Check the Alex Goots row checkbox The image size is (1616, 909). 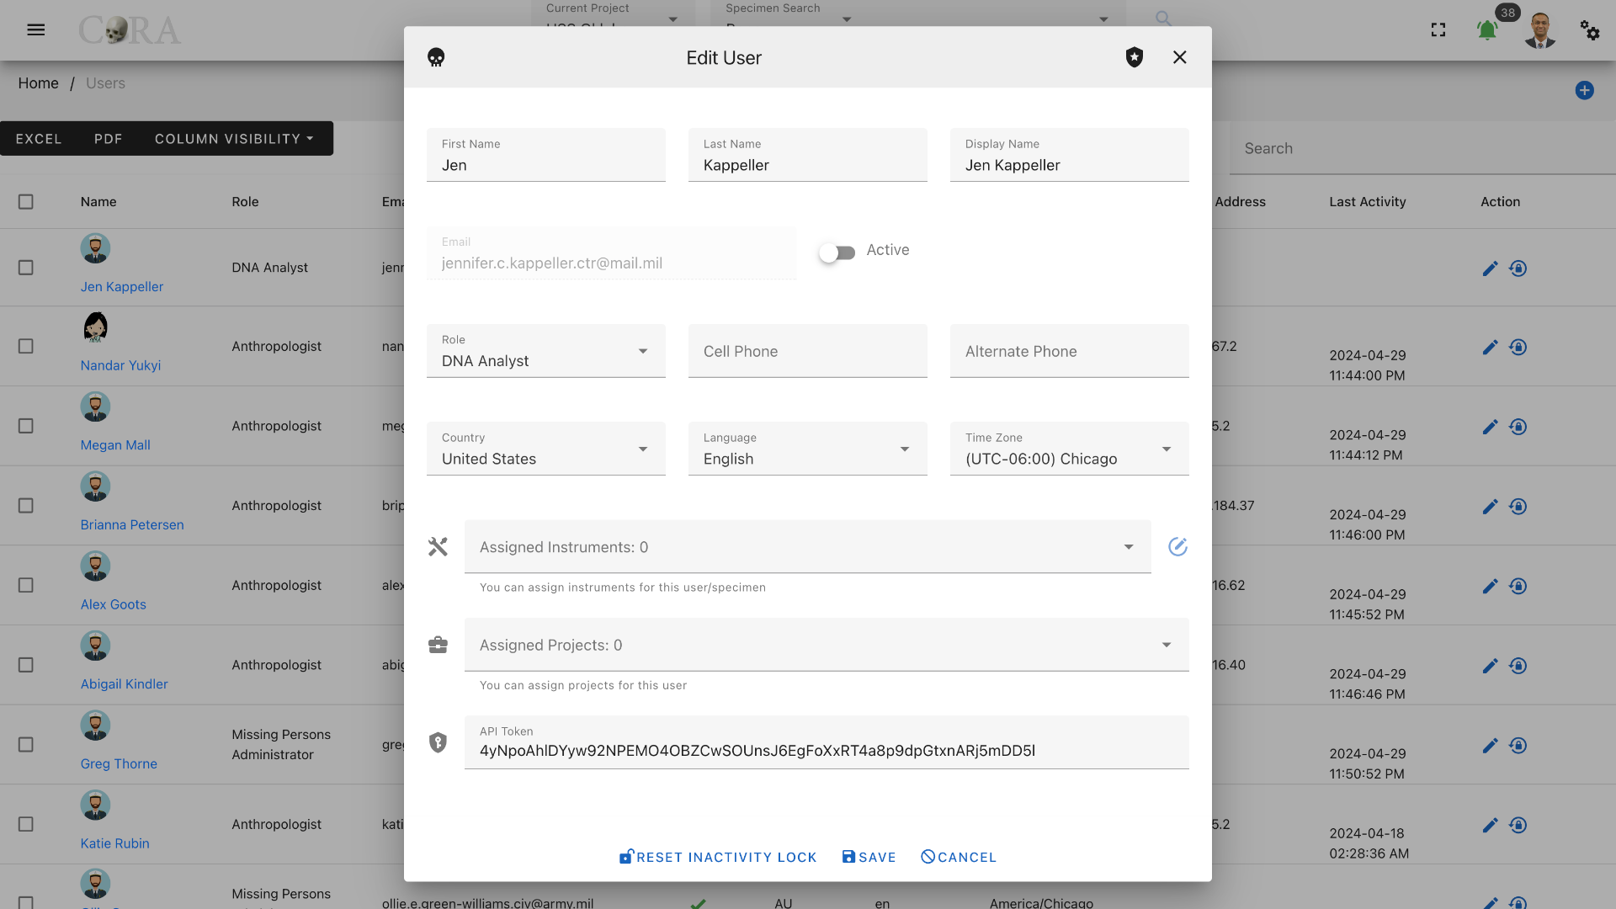pyautogui.click(x=26, y=585)
